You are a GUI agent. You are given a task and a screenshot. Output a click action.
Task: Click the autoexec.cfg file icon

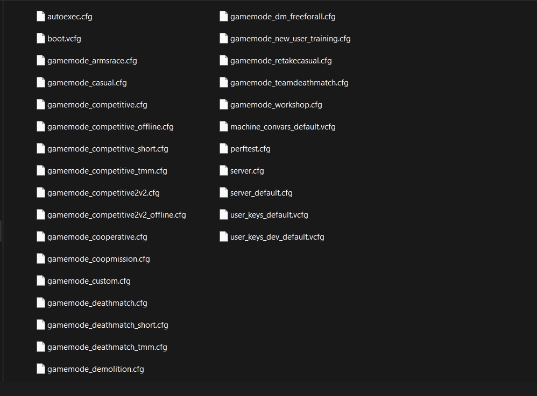click(41, 16)
